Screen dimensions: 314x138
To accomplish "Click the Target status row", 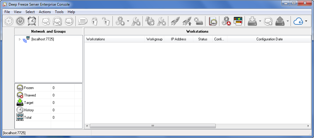I will click(x=48, y=103).
